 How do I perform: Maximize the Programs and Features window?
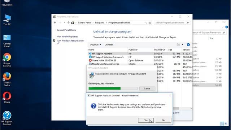(x=180, y=17)
